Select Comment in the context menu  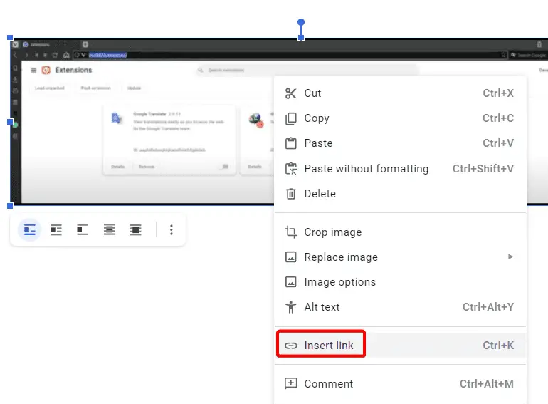400,384
